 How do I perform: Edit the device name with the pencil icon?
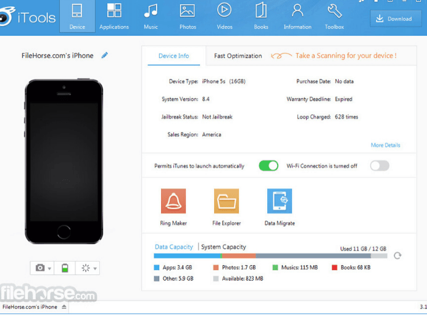point(104,56)
